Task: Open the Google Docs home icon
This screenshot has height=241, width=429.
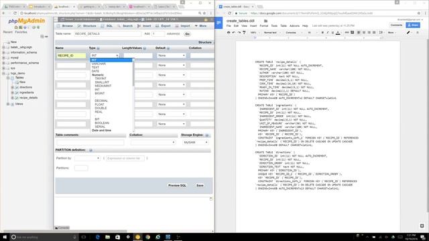Action: 219,23
